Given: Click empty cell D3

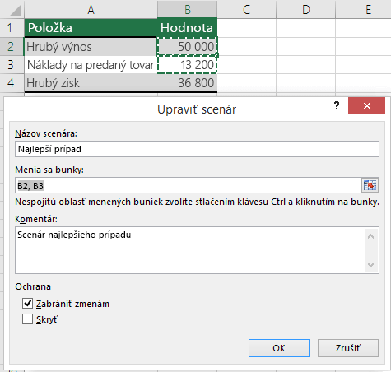Looking at the screenshot, I should pos(305,65).
